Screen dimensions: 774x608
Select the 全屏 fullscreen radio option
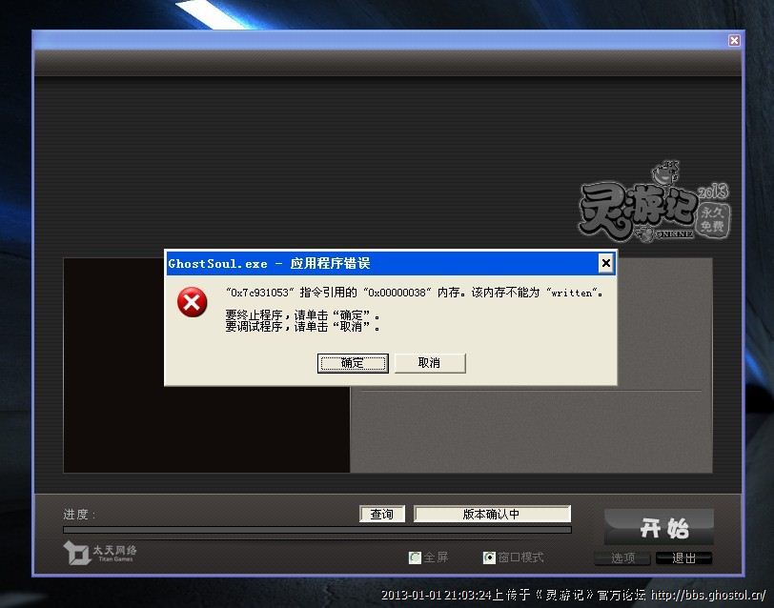[x=415, y=557]
